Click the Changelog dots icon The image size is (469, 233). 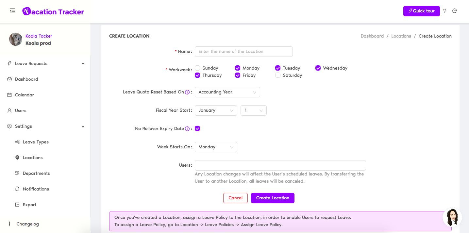pyautogui.click(x=9, y=224)
